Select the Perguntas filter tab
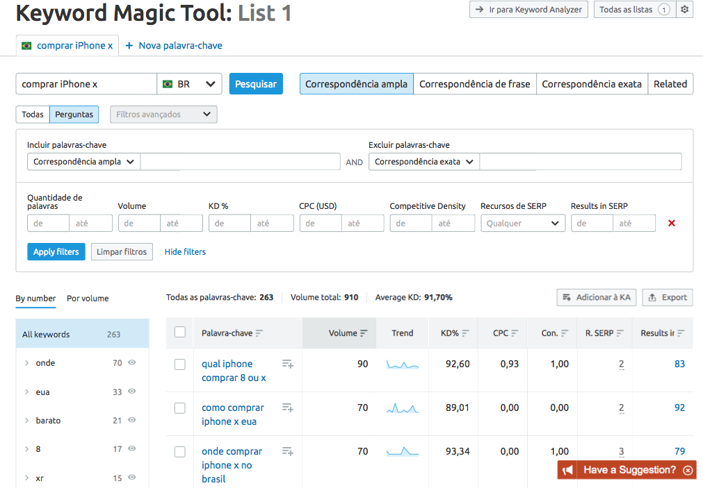Image resolution: width=703 pixels, height=488 pixels. [x=74, y=114]
